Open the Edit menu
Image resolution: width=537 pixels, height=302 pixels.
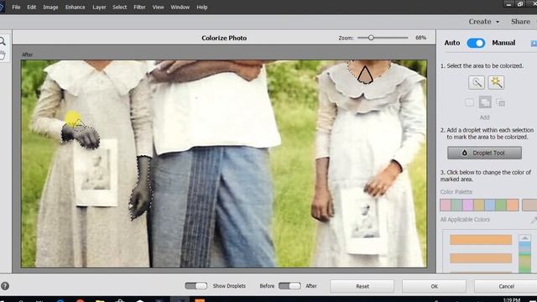(x=32, y=8)
